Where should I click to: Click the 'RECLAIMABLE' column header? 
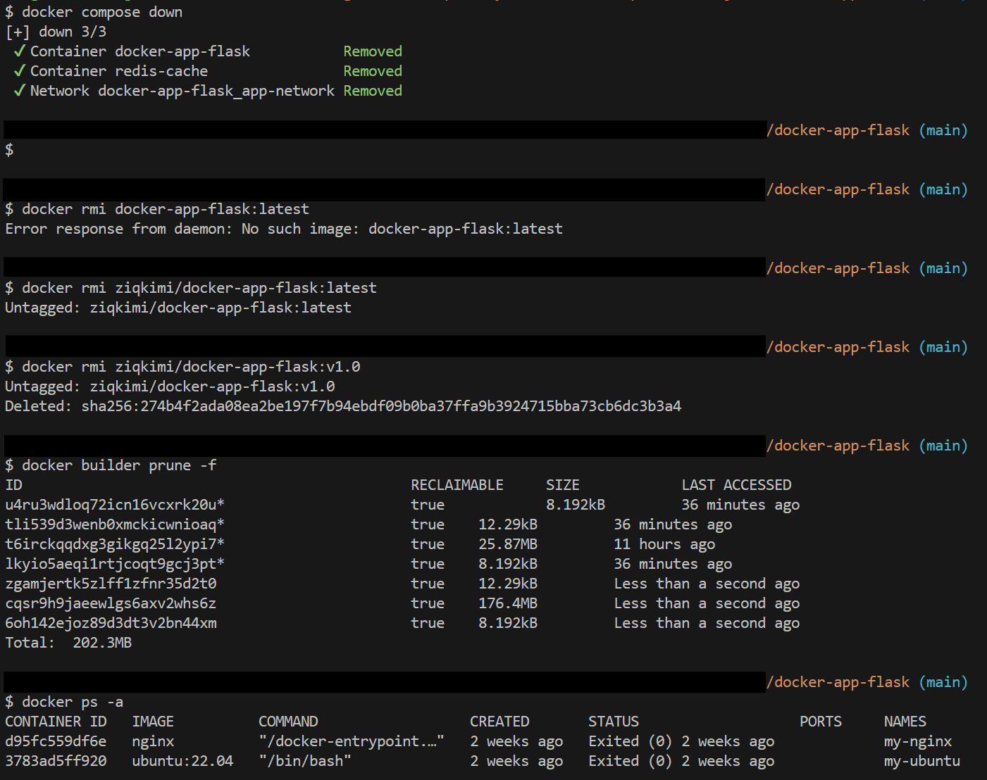pyautogui.click(x=457, y=485)
